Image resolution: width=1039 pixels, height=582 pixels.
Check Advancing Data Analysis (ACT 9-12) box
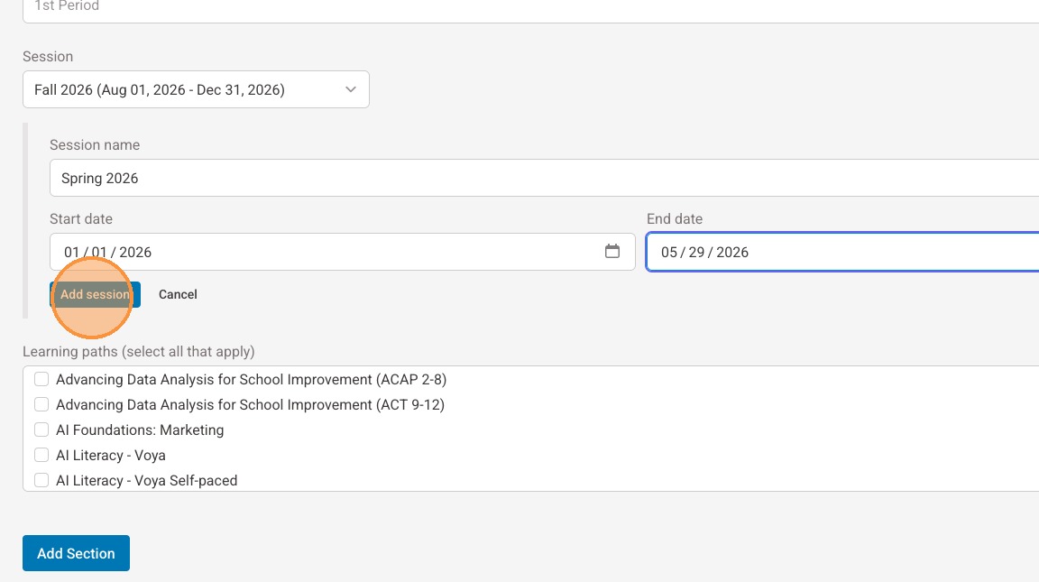tap(41, 405)
